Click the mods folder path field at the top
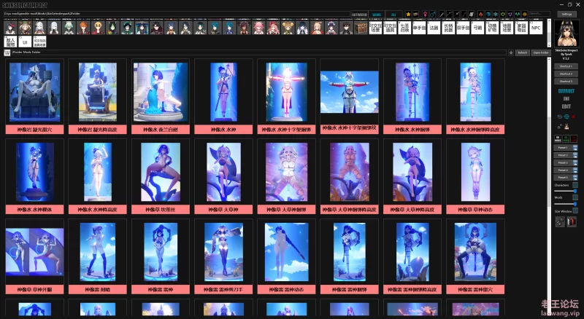Image resolution: width=584 pixels, height=319 pixels. [177, 14]
